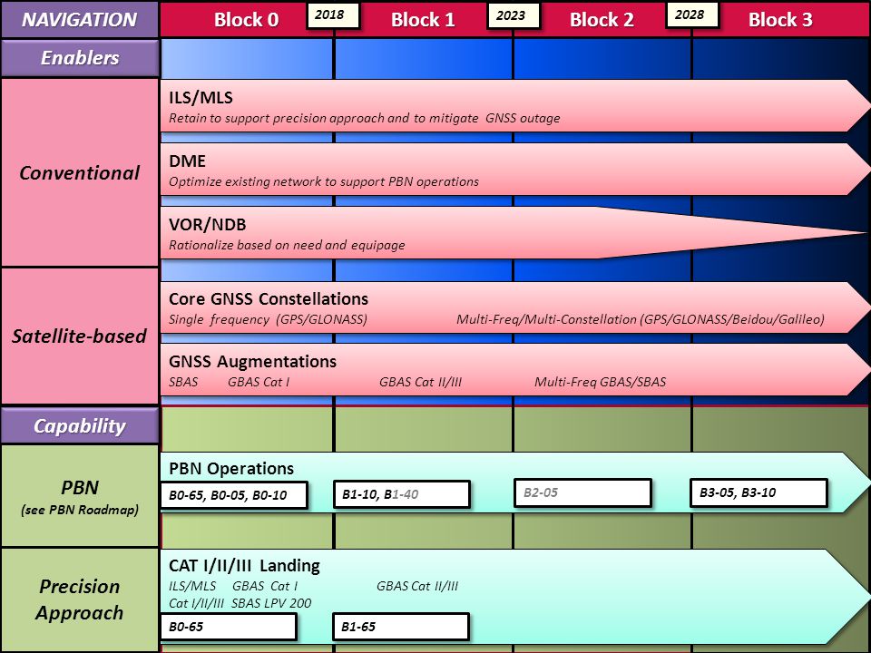This screenshot has height=653, width=871.
Task: Select the Block 1 column header
Action: [423, 20]
